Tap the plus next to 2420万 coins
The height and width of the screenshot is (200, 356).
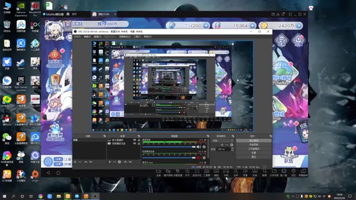coord(299,26)
